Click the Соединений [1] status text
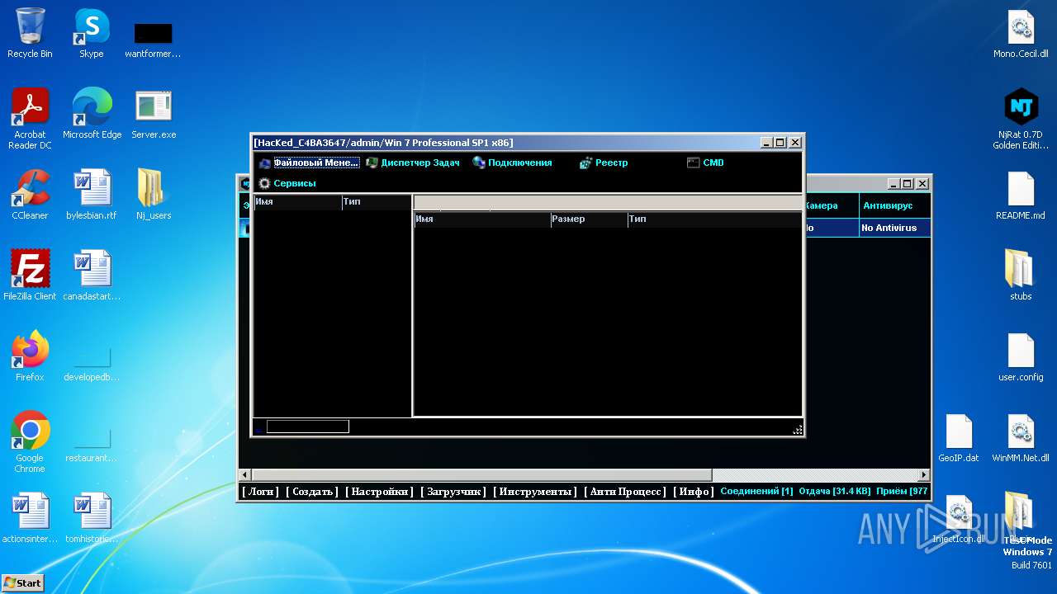The width and height of the screenshot is (1057, 594). 756,492
